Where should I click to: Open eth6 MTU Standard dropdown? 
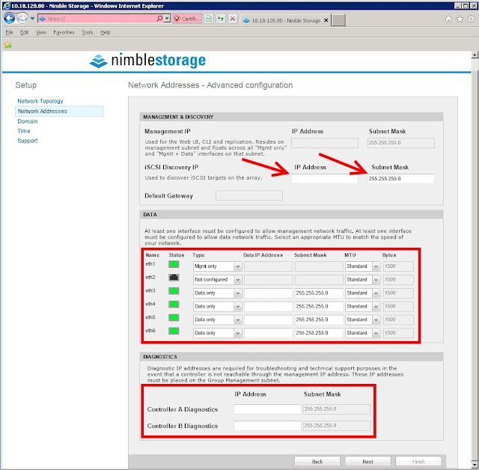[362, 333]
